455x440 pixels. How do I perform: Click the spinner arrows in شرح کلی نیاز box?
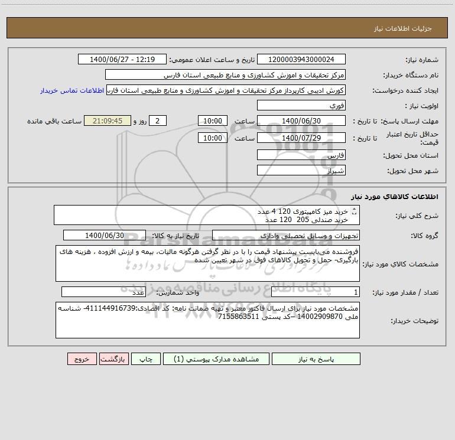pyautogui.click(x=354, y=212)
